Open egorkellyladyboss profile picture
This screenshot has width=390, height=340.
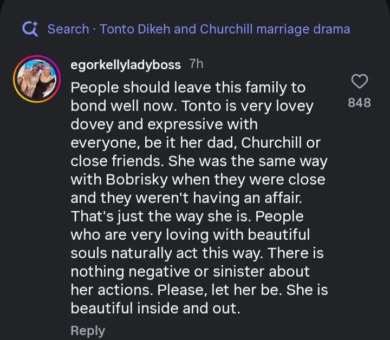coord(36,79)
